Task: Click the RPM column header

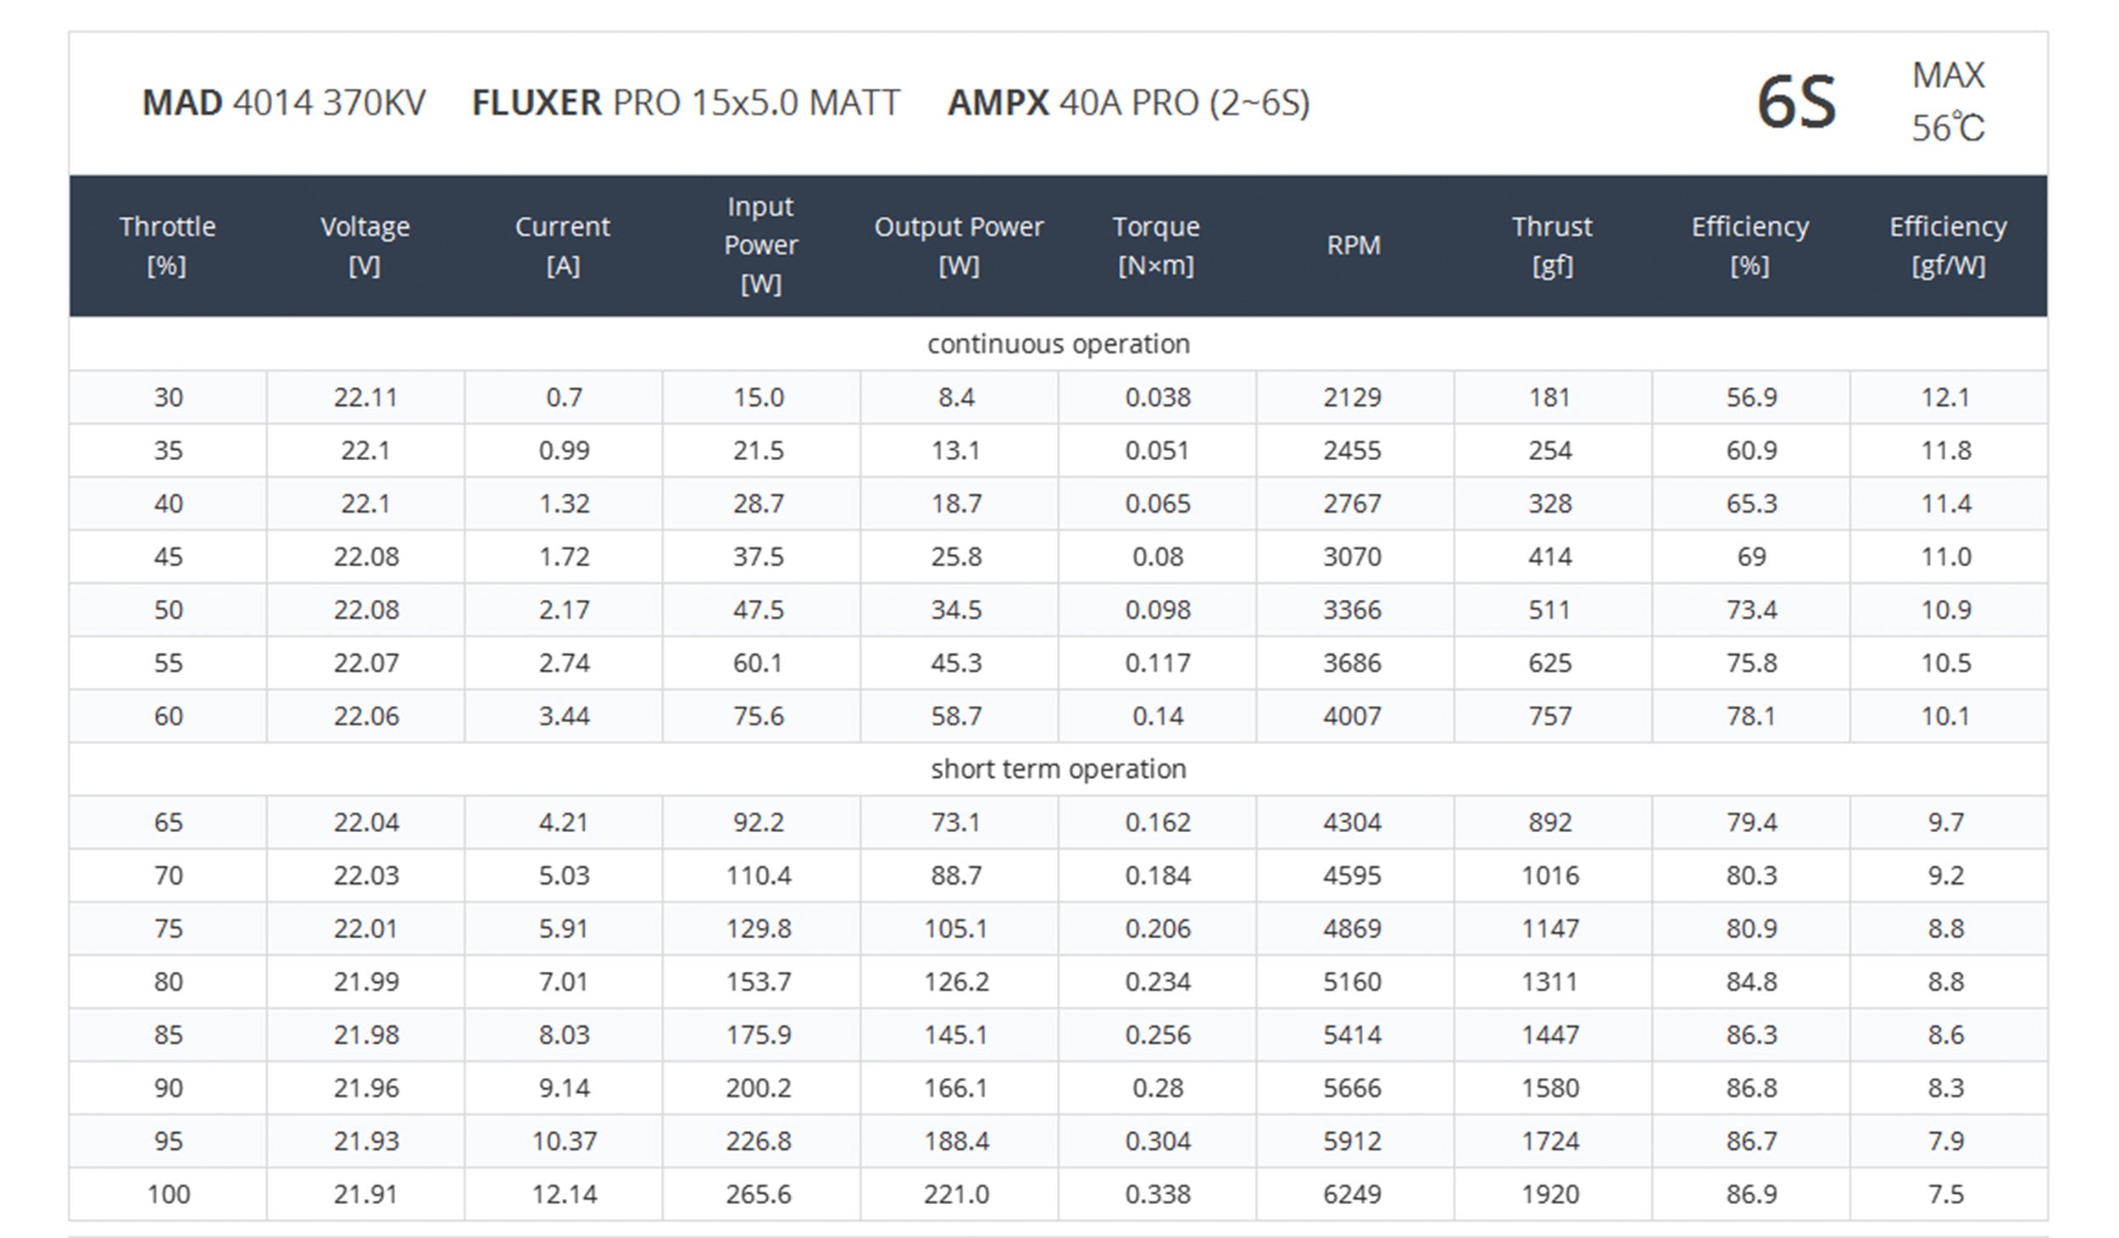Action: tap(1354, 246)
